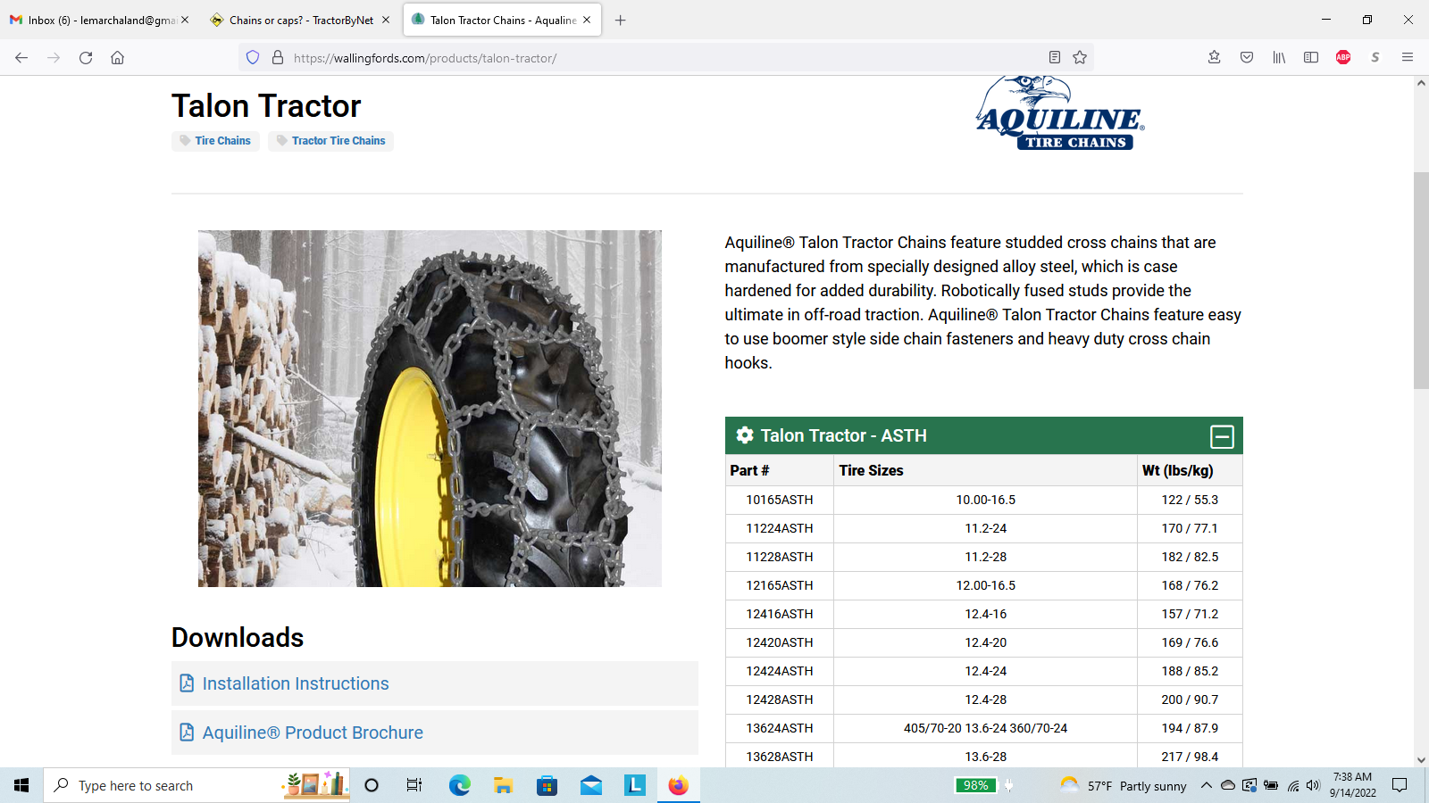
Task: Open Task View on taskbar
Action: 414,785
